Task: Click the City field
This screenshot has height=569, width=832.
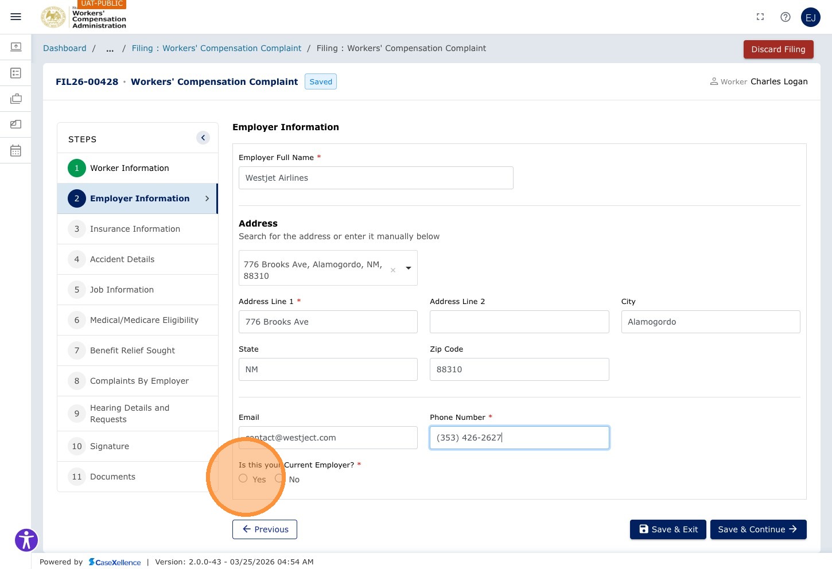Action: pyautogui.click(x=710, y=322)
